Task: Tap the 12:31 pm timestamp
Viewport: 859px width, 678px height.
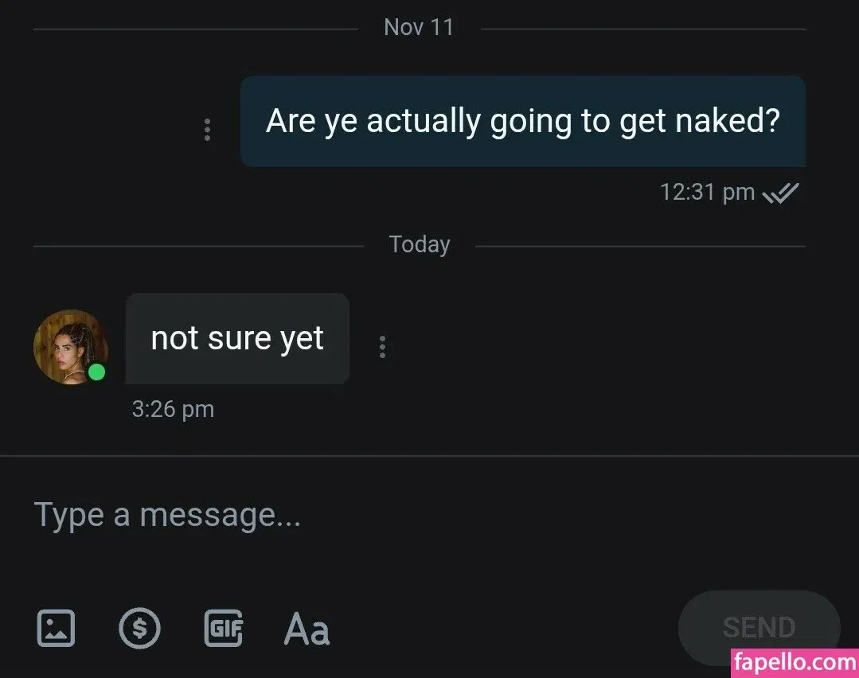Action: click(707, 193)
